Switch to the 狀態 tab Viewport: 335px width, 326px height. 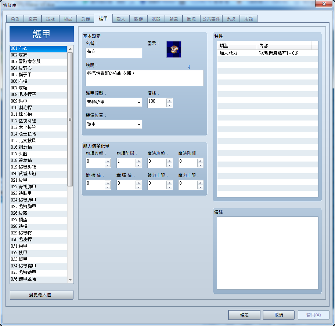(x=156, y=19)
